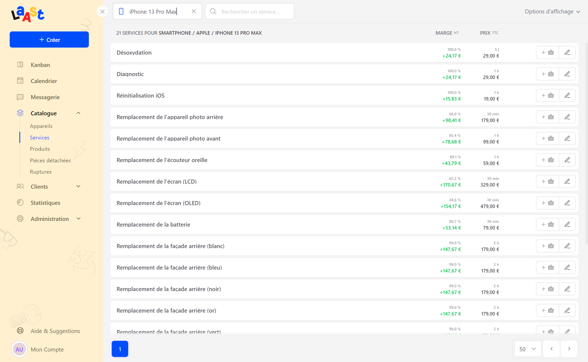
Task: Add façade arrière (blanc) to basket
Action: pos(548,246)
